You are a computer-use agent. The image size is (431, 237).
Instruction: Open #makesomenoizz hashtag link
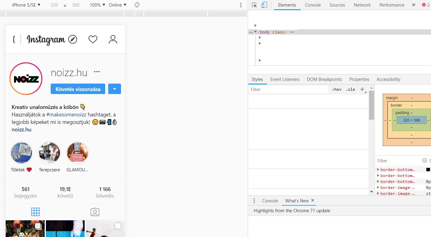point(66,115)
